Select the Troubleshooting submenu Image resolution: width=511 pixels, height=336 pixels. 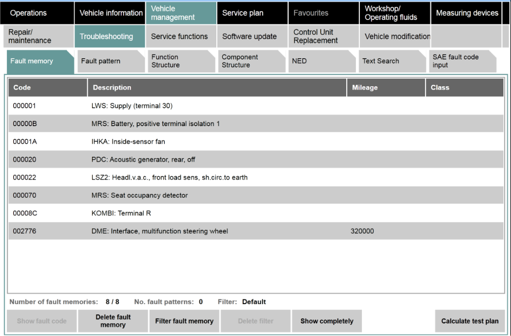tap(110, 36)
